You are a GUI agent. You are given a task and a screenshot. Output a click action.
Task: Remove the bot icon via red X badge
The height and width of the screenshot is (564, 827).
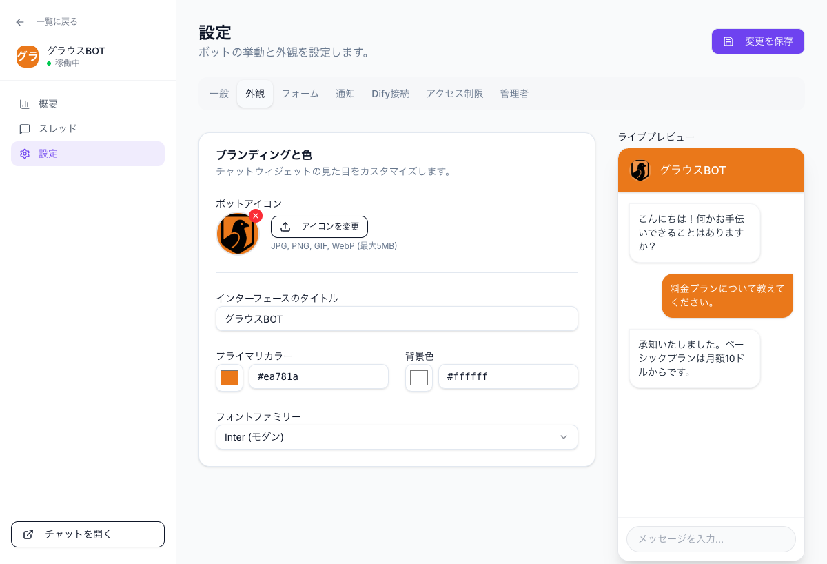(256, 216)
